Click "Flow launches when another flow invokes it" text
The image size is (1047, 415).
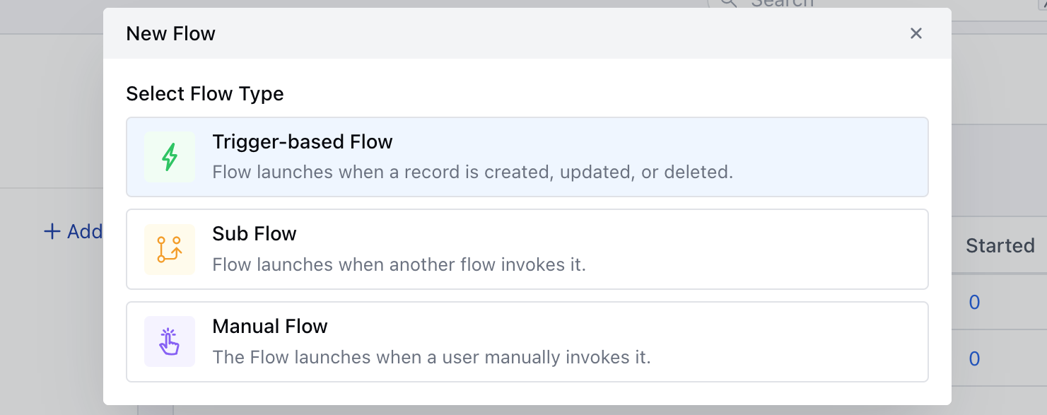click(x=399, y=265)
